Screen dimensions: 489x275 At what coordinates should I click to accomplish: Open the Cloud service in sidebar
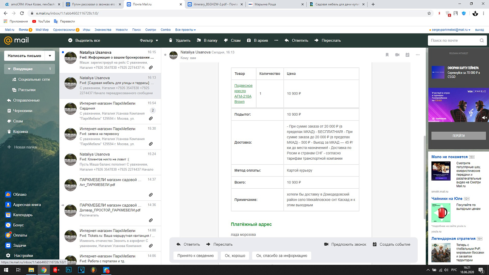click(x=20, y=195)
